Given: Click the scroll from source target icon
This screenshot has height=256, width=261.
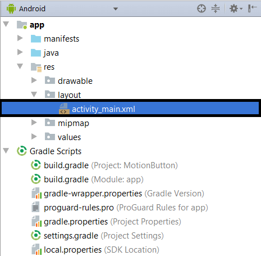Looking at the screenshot, I should [x=202, y=8].
